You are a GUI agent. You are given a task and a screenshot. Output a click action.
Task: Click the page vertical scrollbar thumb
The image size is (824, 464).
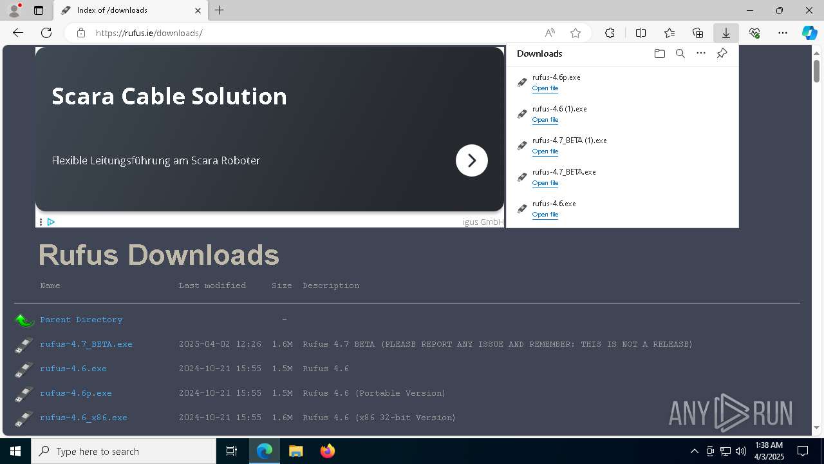[816, 70]
